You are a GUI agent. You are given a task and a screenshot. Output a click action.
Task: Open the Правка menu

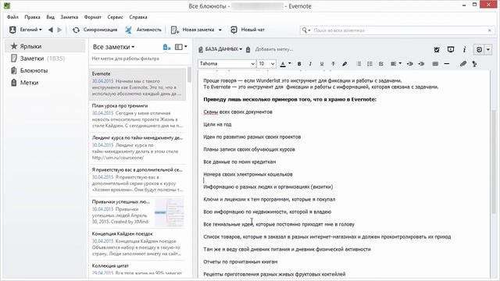(x=33, y=17)
